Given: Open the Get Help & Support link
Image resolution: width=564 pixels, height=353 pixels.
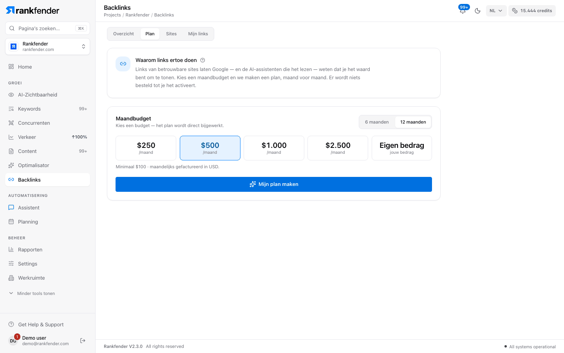Looking at the screenshot, I should (41, 325).
